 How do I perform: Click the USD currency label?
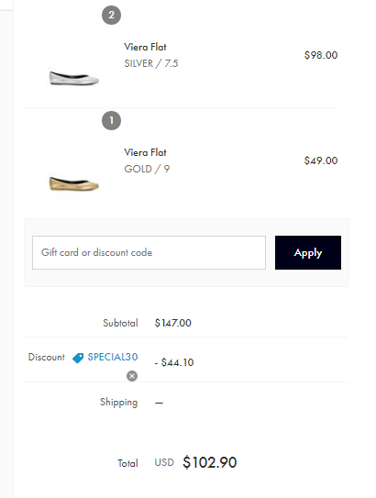[164, 463]
